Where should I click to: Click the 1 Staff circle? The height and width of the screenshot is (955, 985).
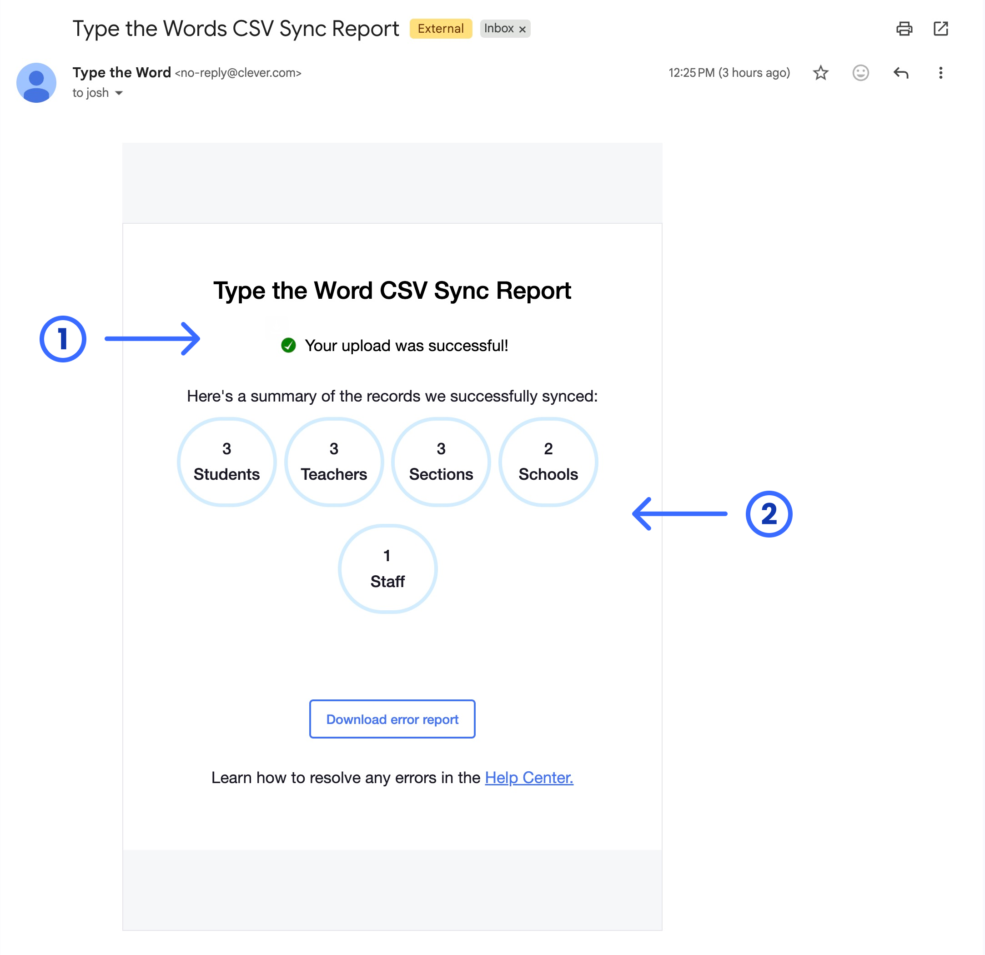pyautogui.click(x=387, y=568)
